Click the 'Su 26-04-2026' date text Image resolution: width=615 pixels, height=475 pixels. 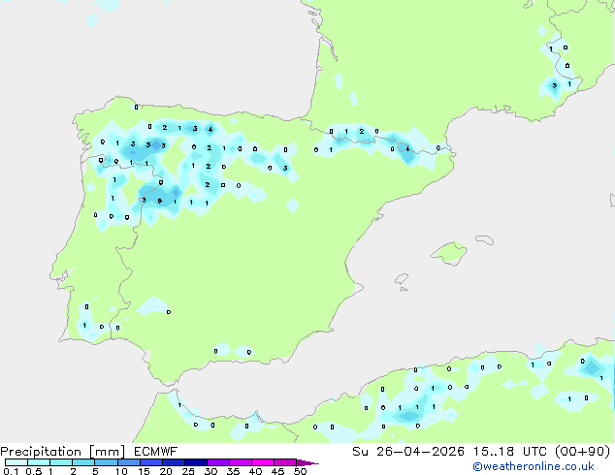point(408,452)
